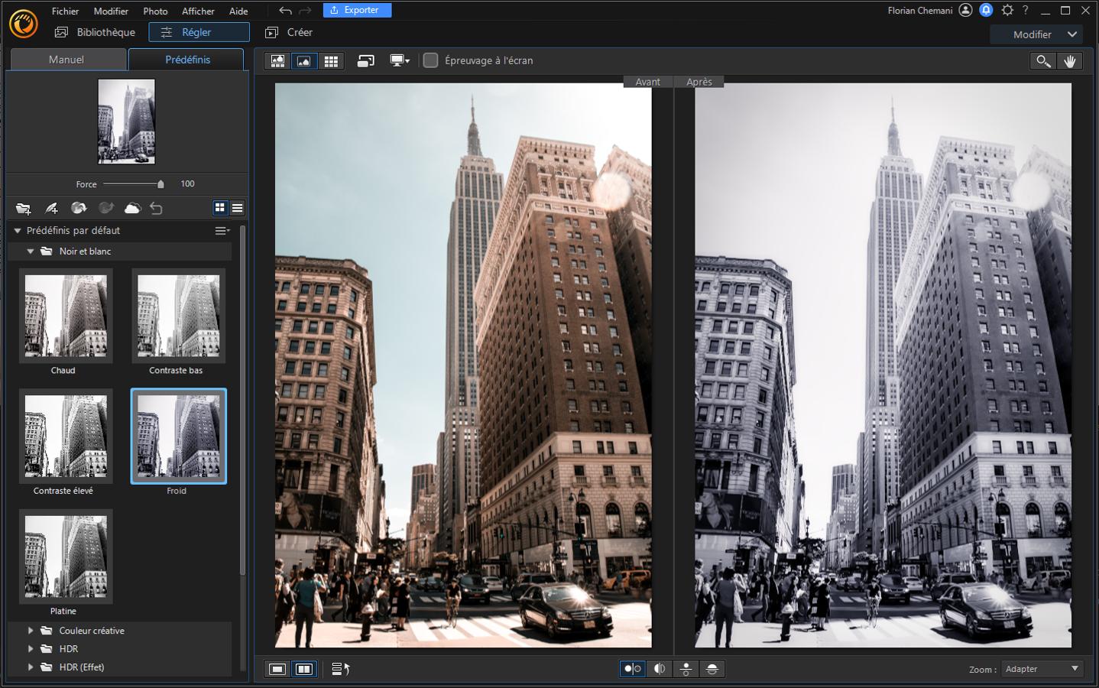
Task: Apply the Contraste élevé preset
Action: 66,436
